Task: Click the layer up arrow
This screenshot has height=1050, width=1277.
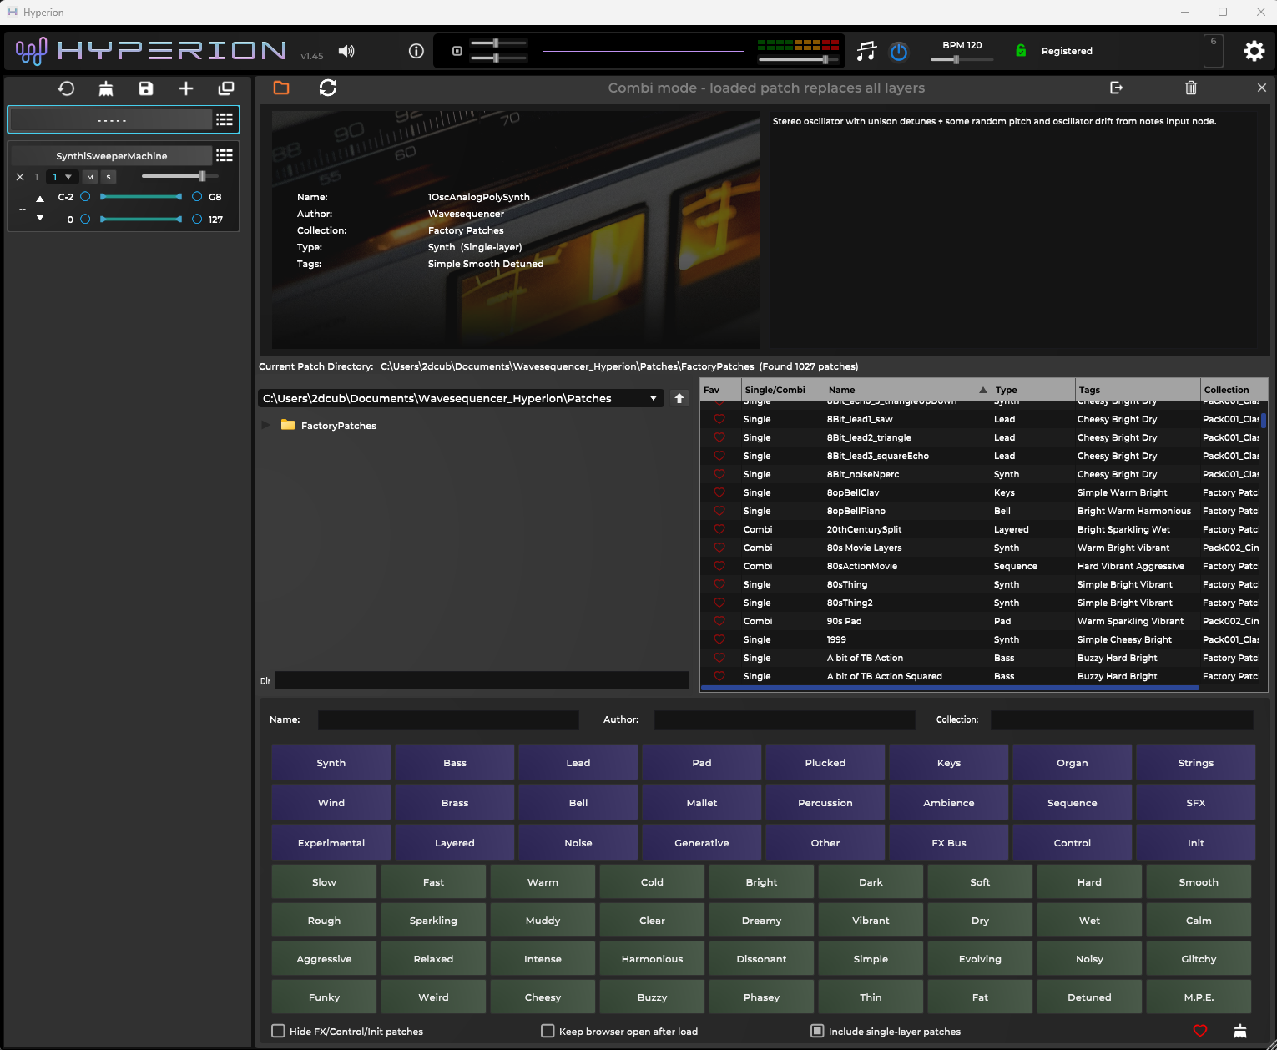Action: pyautogui.click(x=40, y=199)
